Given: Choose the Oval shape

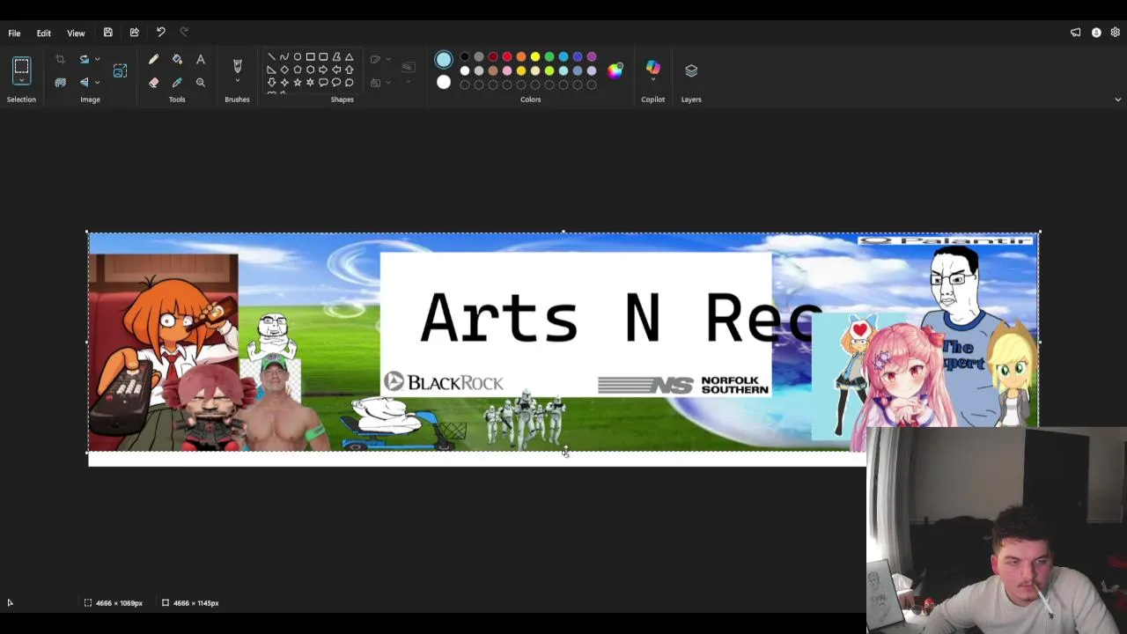Looking at the screenshot, I should (298, 56).
